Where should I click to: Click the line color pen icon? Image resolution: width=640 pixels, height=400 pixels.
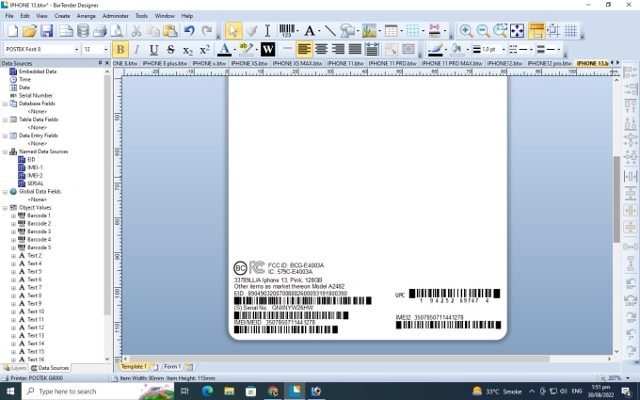(435, 49)
